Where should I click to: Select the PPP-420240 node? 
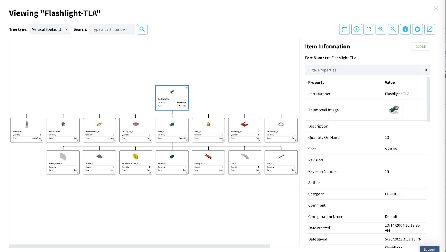[x=27, y=130]
